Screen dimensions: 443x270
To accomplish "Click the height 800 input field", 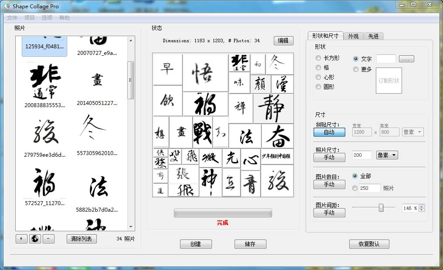I will (x=389, y=132).
